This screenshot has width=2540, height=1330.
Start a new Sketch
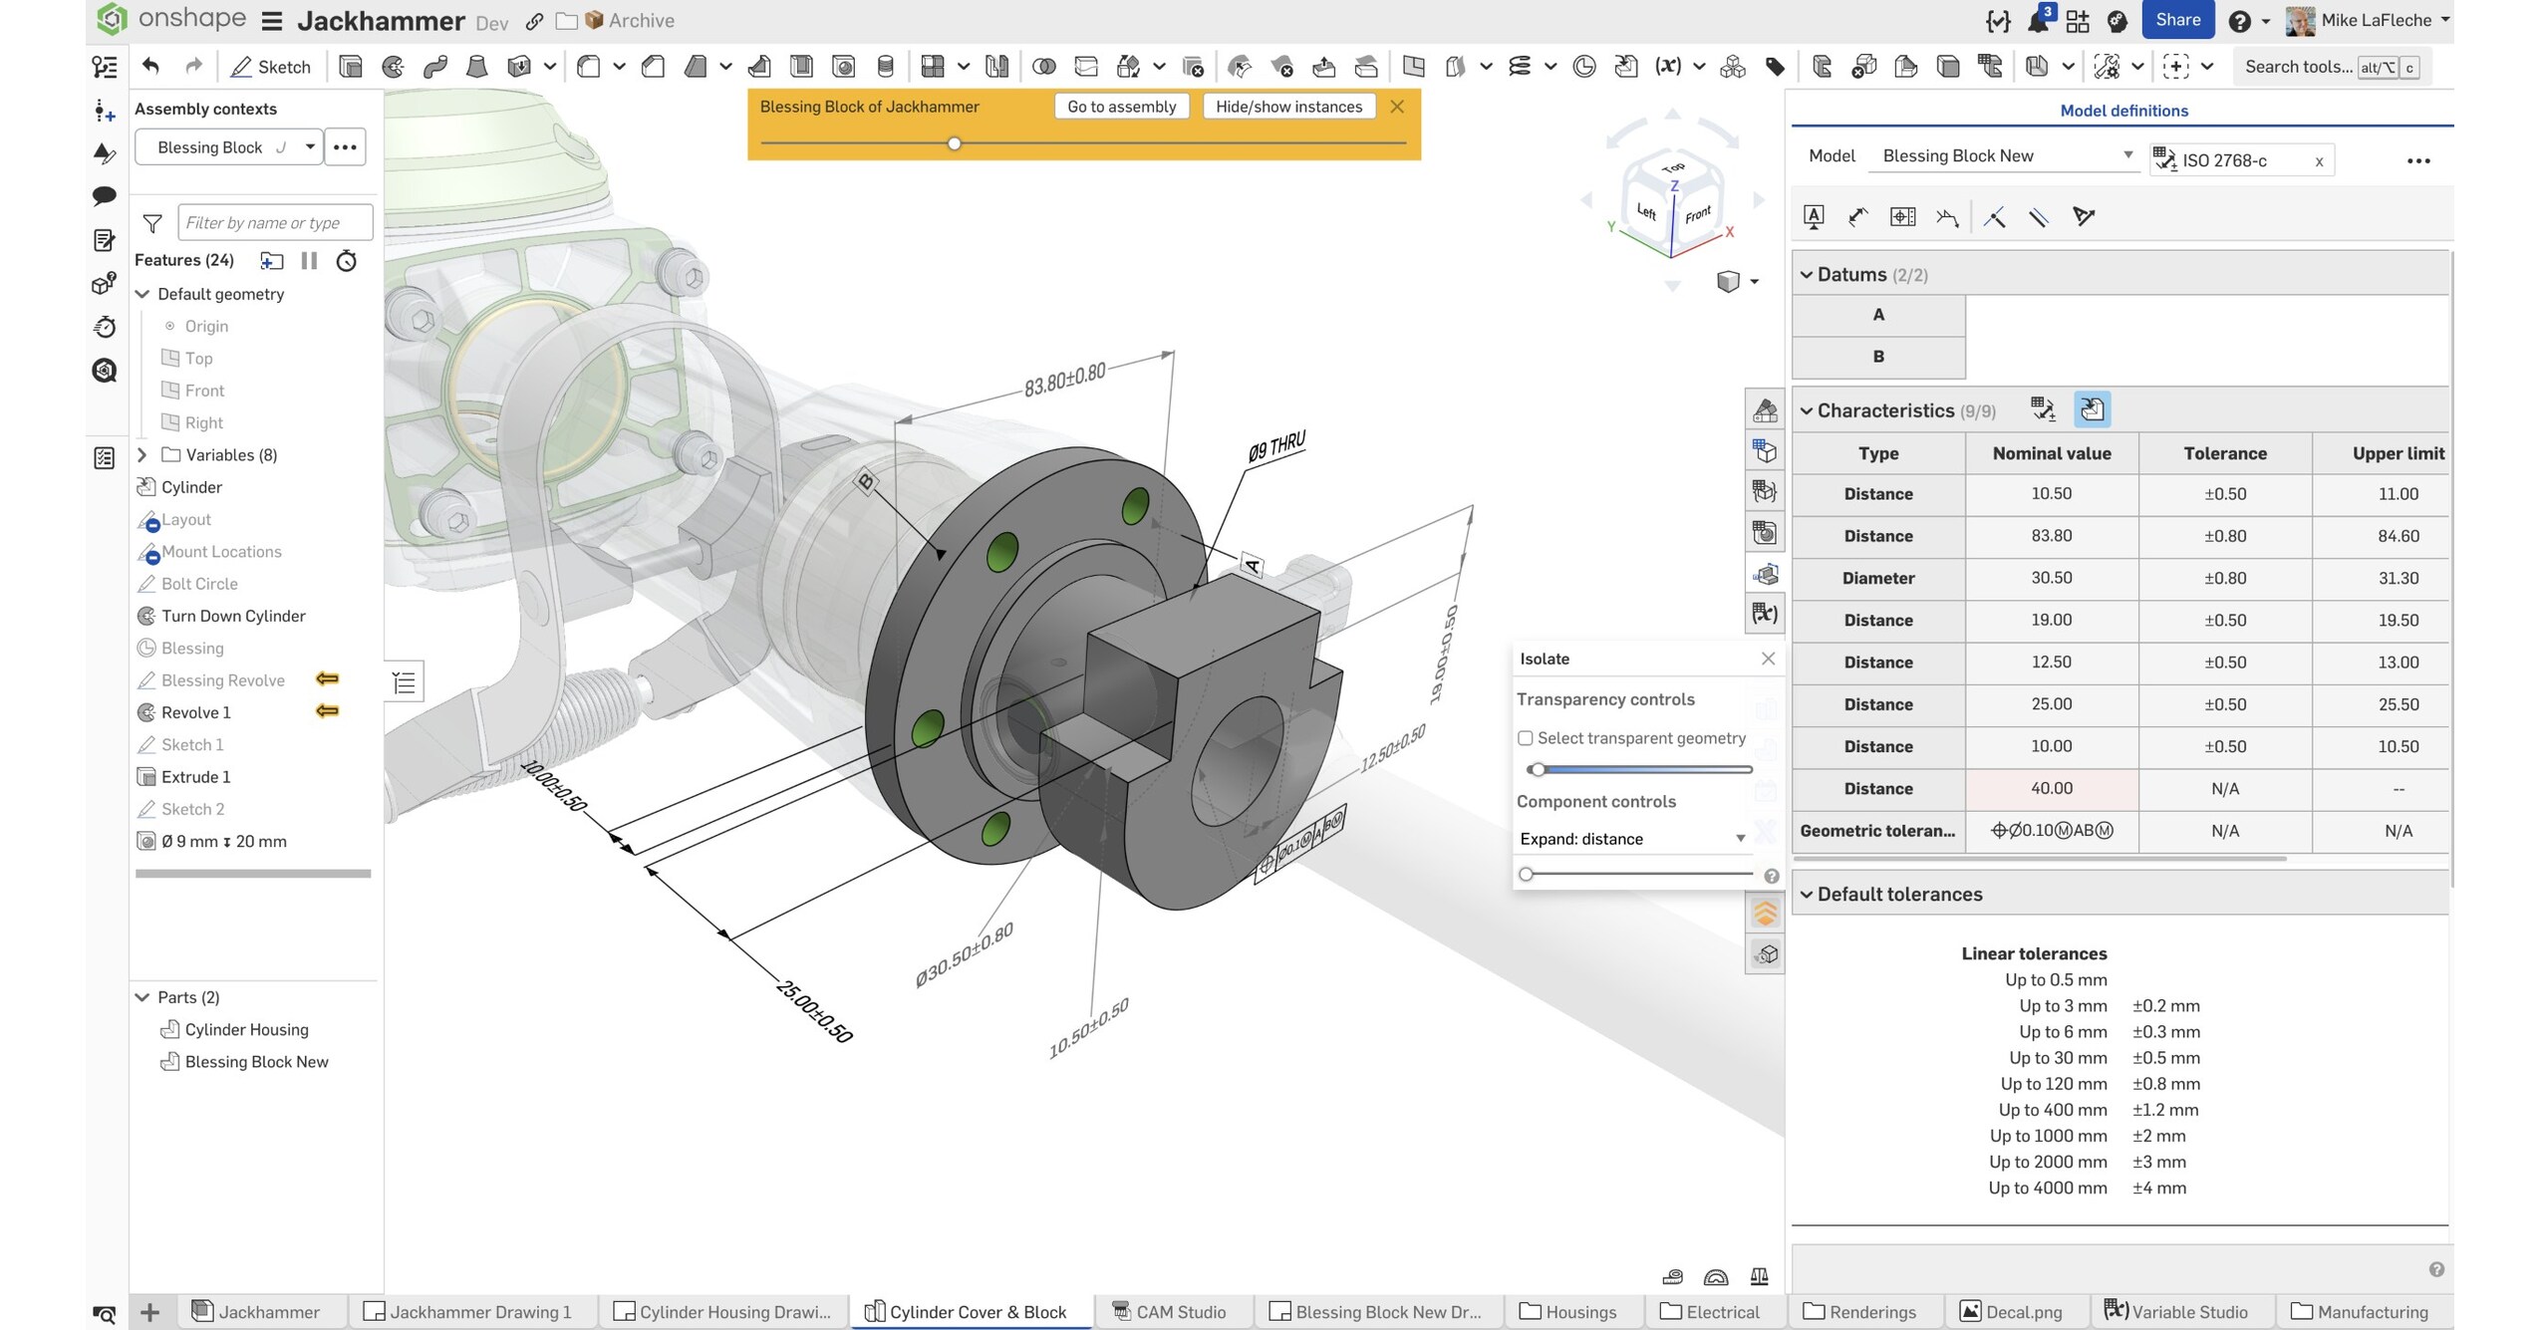(271, 67)
